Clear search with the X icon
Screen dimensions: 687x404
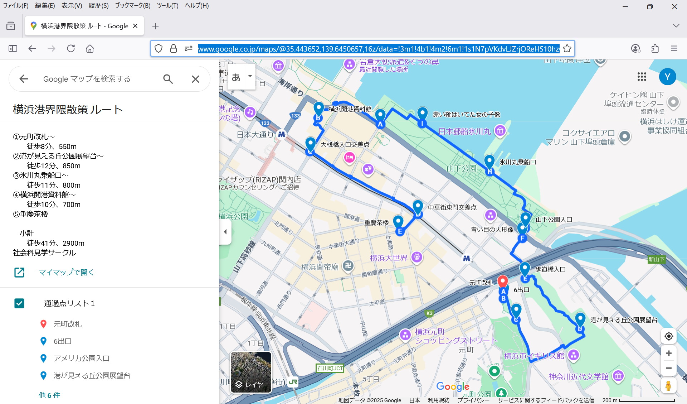195,79
